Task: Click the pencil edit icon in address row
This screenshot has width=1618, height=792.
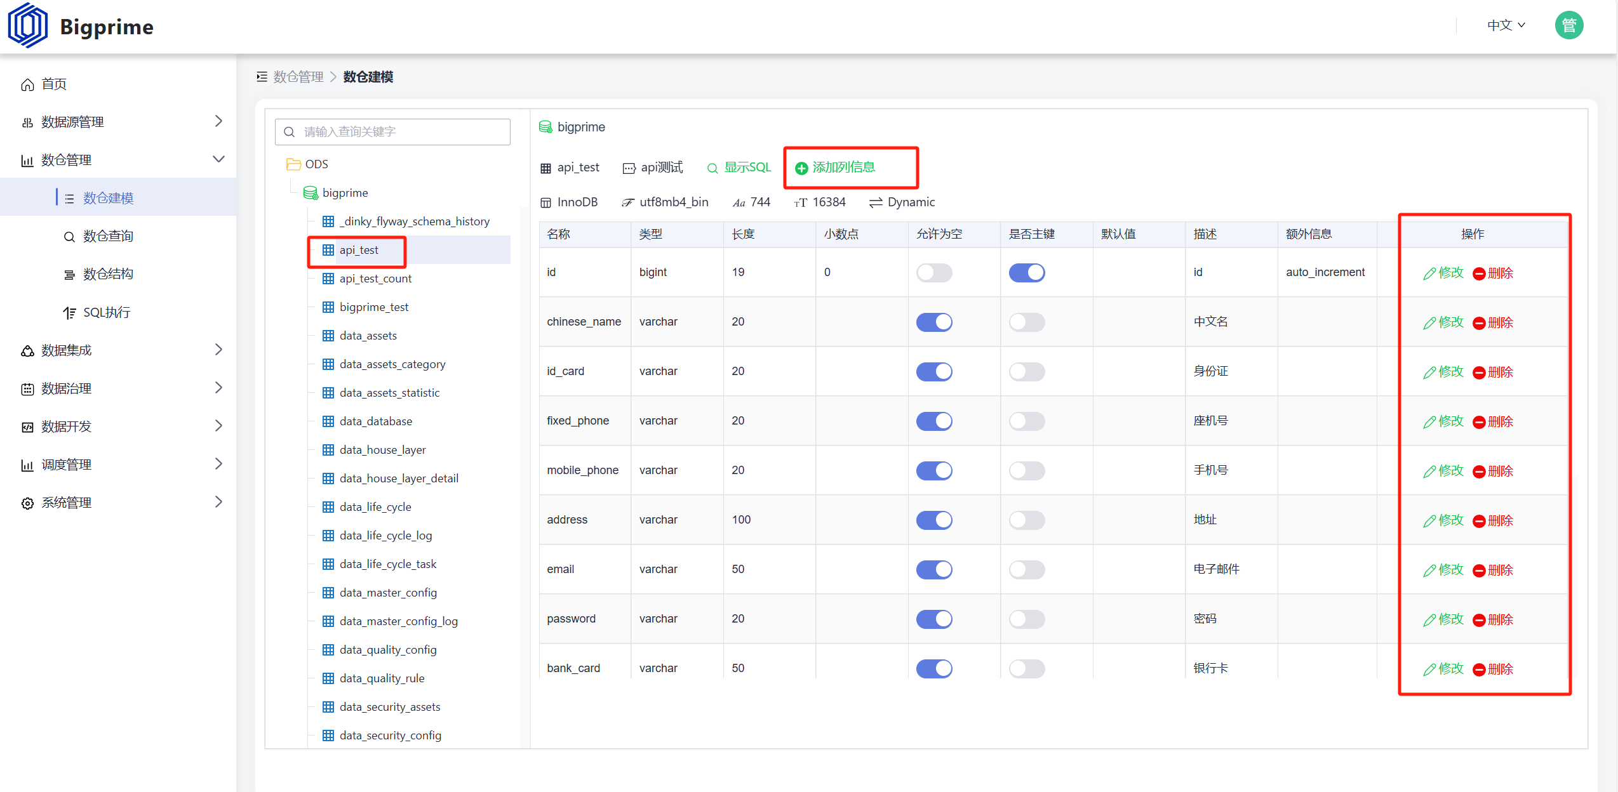Action: coord(1429,521)
